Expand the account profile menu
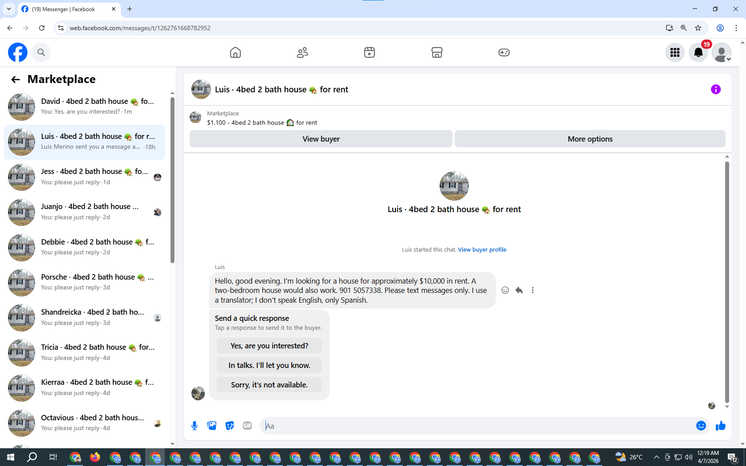Viewport: 746px width, 466px height. [722, 52]
